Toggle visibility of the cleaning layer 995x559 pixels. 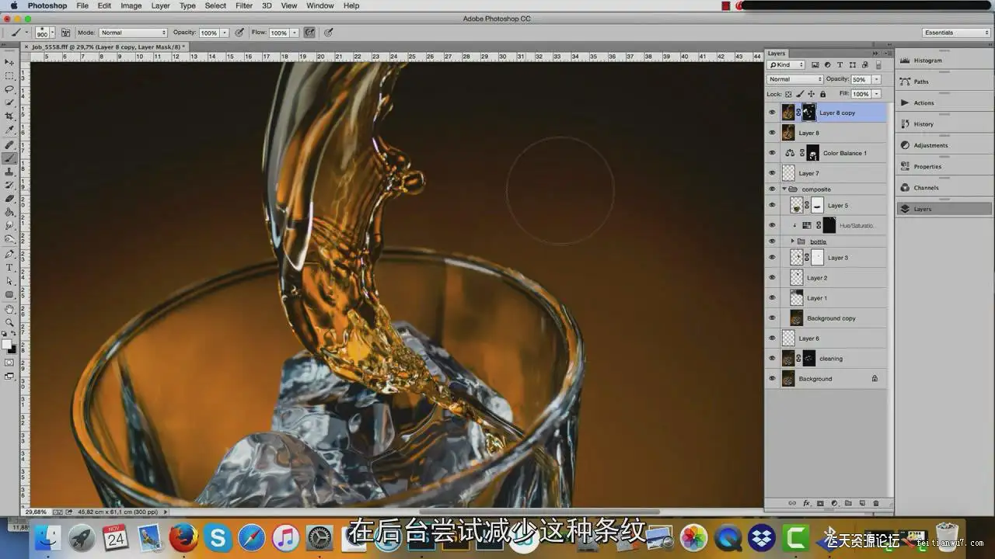click(x=772, y=359)
